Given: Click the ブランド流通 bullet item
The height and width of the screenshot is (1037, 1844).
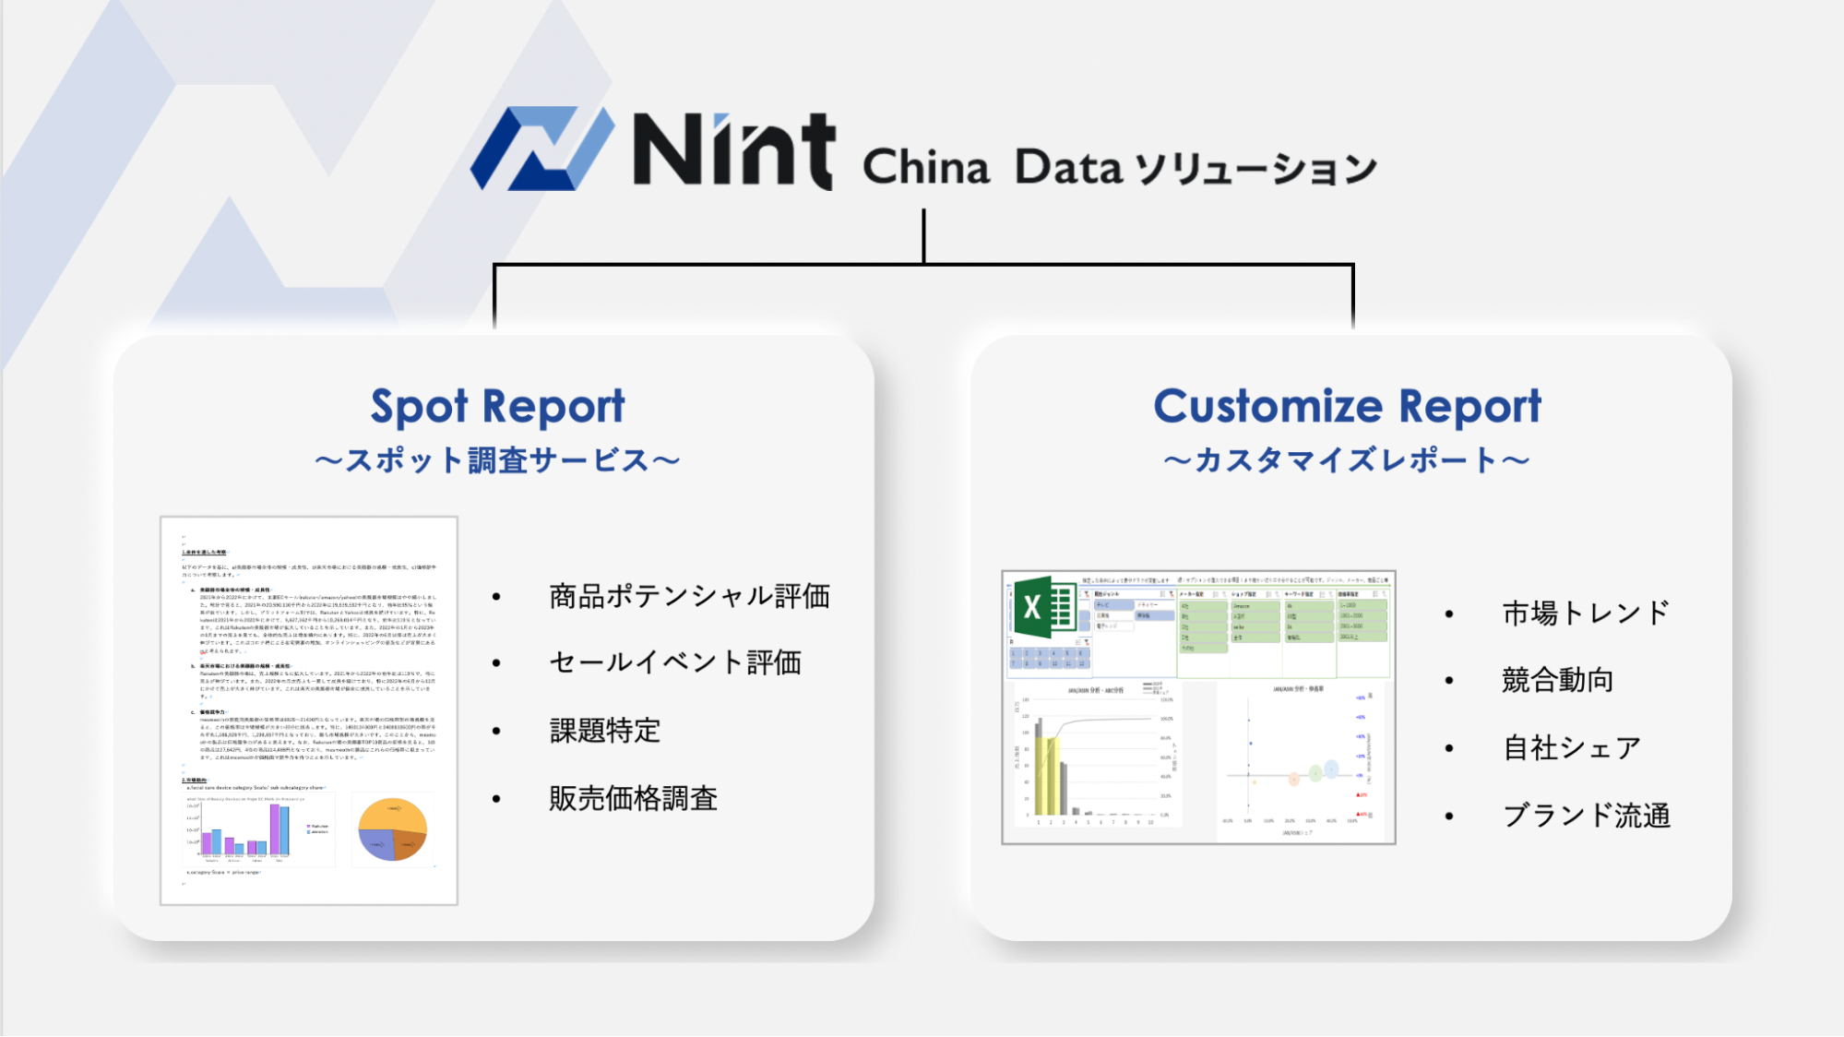Looking at the screenshot, I should click(1589, 815).
